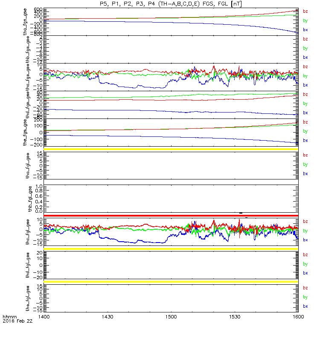Click the the_fgs_gse axis label

pos(25,133)
